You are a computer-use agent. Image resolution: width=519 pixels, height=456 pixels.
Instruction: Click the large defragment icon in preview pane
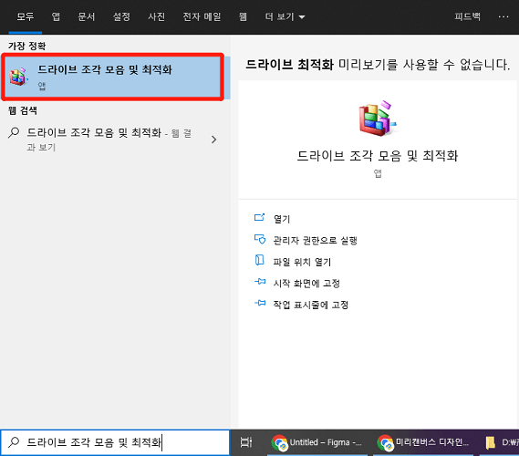coord(378,119)
